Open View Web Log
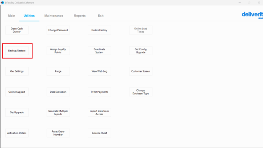 coord(99,71)
